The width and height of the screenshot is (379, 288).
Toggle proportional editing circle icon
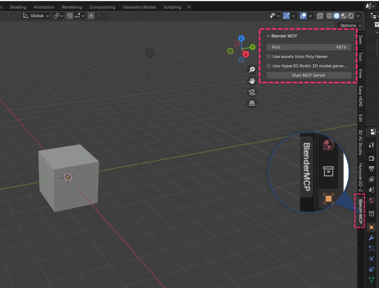(x=91, y=16)
